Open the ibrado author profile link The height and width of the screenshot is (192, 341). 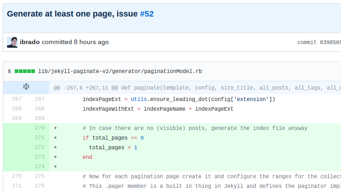click(30, 42)
